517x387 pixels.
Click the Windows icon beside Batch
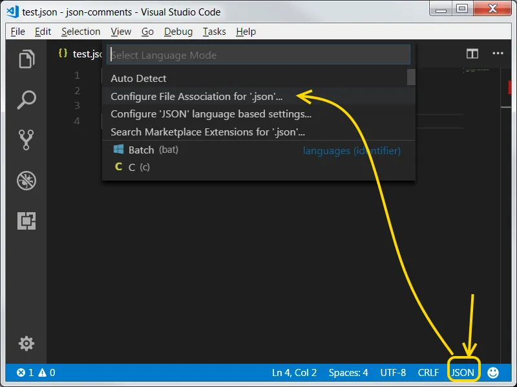click(118, 150)
